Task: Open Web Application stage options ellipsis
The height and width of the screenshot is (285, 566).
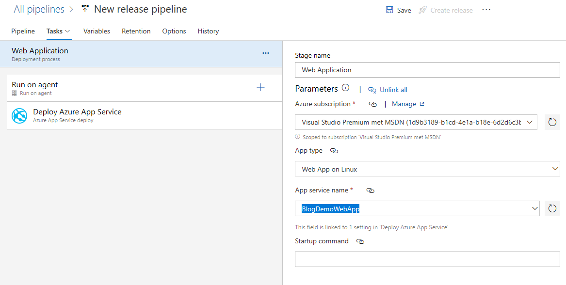Action: click(265, 53)
